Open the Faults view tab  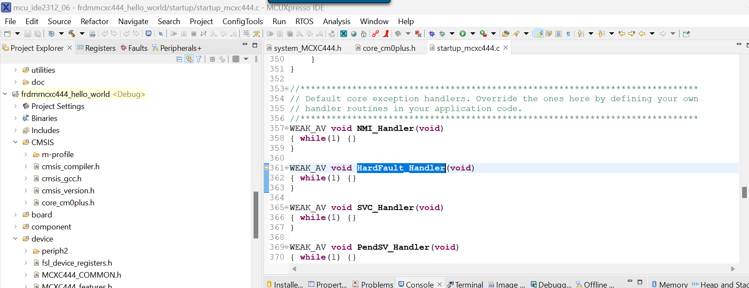(x=134, y=48)
